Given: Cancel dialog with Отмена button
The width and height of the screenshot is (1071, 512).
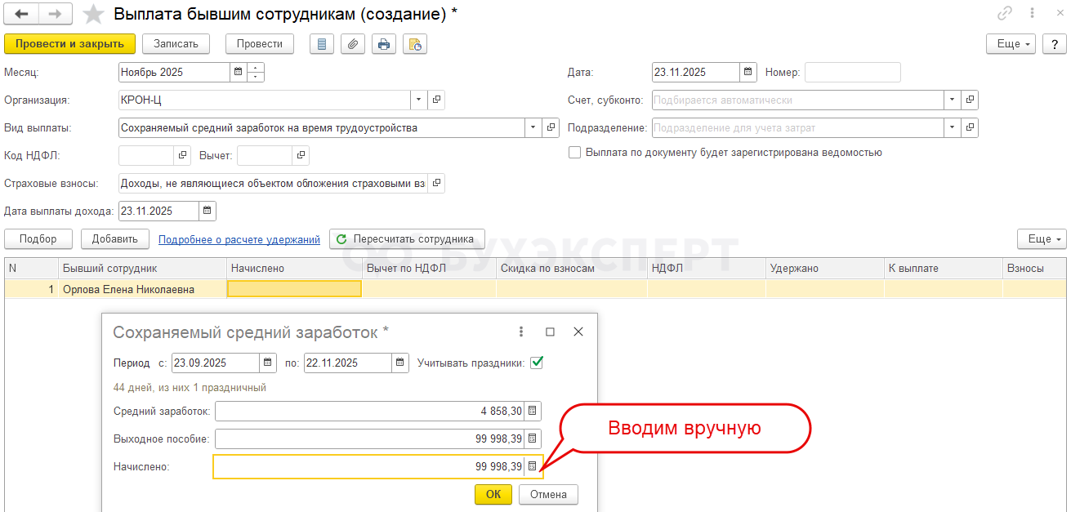Looking at the screenshot, I should pos(548,494).
